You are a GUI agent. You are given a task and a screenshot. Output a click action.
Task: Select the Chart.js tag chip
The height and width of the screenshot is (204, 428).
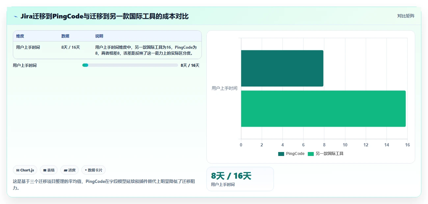[25, 170]
